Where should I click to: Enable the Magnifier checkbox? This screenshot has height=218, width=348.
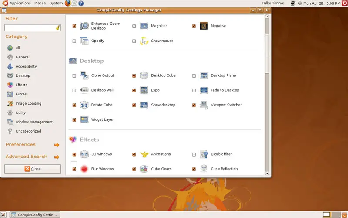(134, 26)
